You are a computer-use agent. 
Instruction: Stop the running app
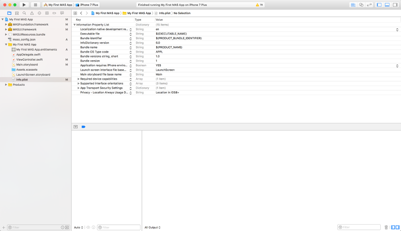[35, 5]
